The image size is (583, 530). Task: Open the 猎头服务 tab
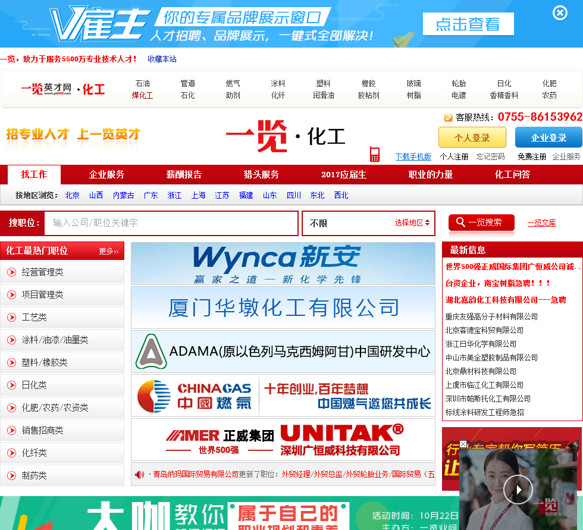pos(261,175)
